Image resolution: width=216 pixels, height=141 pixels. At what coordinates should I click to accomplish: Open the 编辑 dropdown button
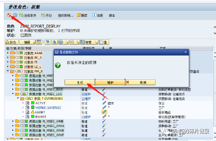[x=27, y=42]
